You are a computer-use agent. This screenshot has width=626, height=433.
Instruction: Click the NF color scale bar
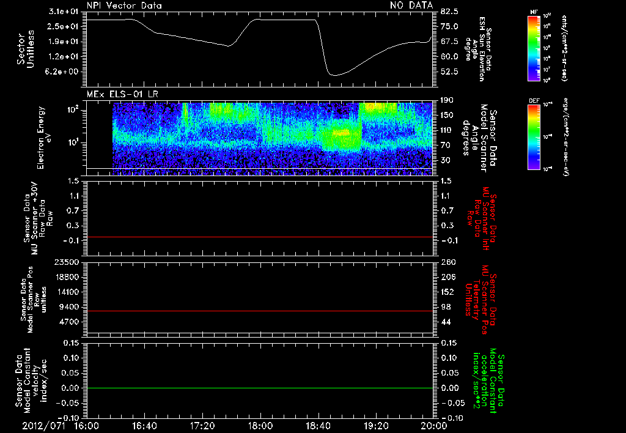coord(534,48)
